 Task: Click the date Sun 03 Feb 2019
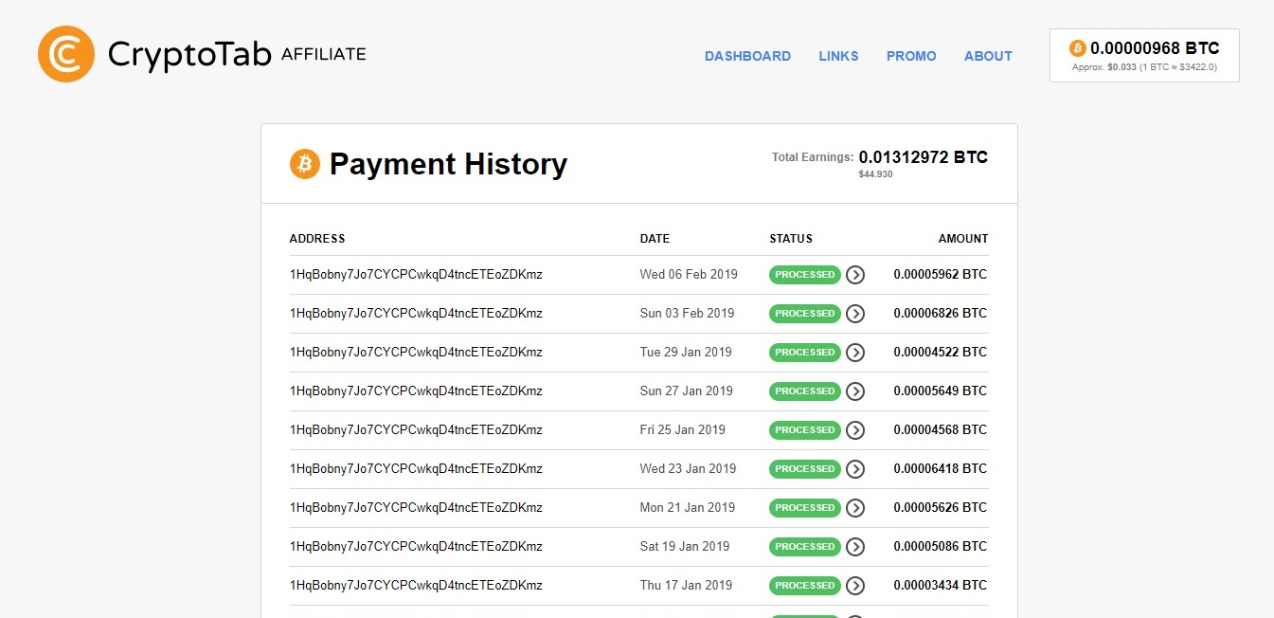click(687, 314)
